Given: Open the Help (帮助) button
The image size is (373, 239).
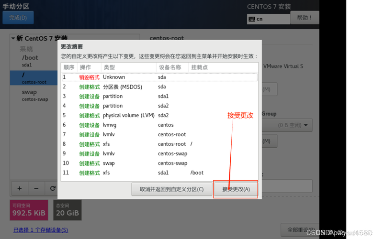Looking at the screenshot, I should [x=305, y=18].
